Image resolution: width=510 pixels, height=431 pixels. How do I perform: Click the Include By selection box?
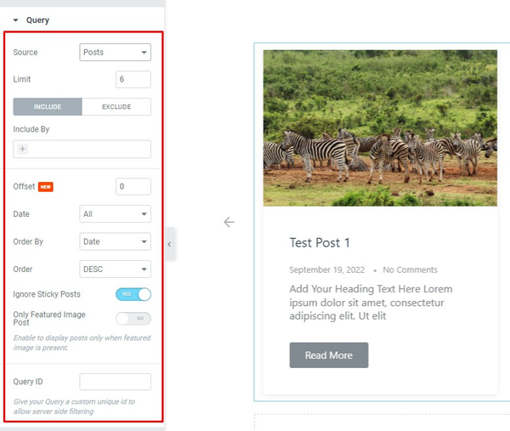pos(82,149)
